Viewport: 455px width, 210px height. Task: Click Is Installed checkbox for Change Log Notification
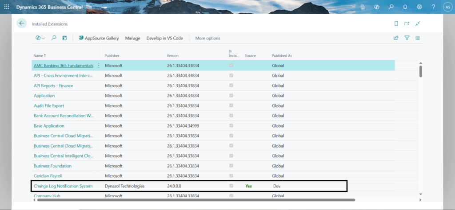point(231,186)
